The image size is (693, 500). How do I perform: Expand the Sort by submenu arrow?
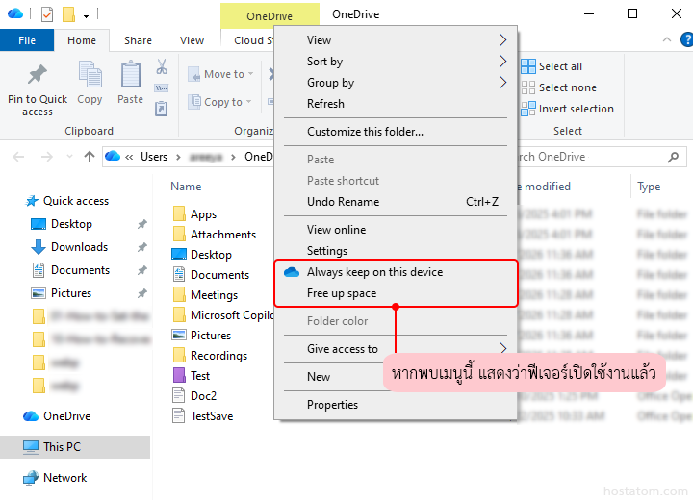(503, 62)
